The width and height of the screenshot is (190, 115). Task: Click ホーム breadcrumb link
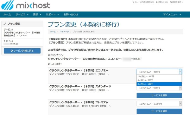(x=53, y=32)
